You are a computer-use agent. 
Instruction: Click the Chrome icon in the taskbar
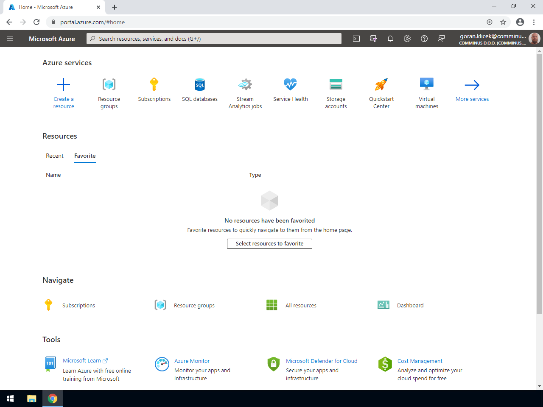click(x=53, y=399)
